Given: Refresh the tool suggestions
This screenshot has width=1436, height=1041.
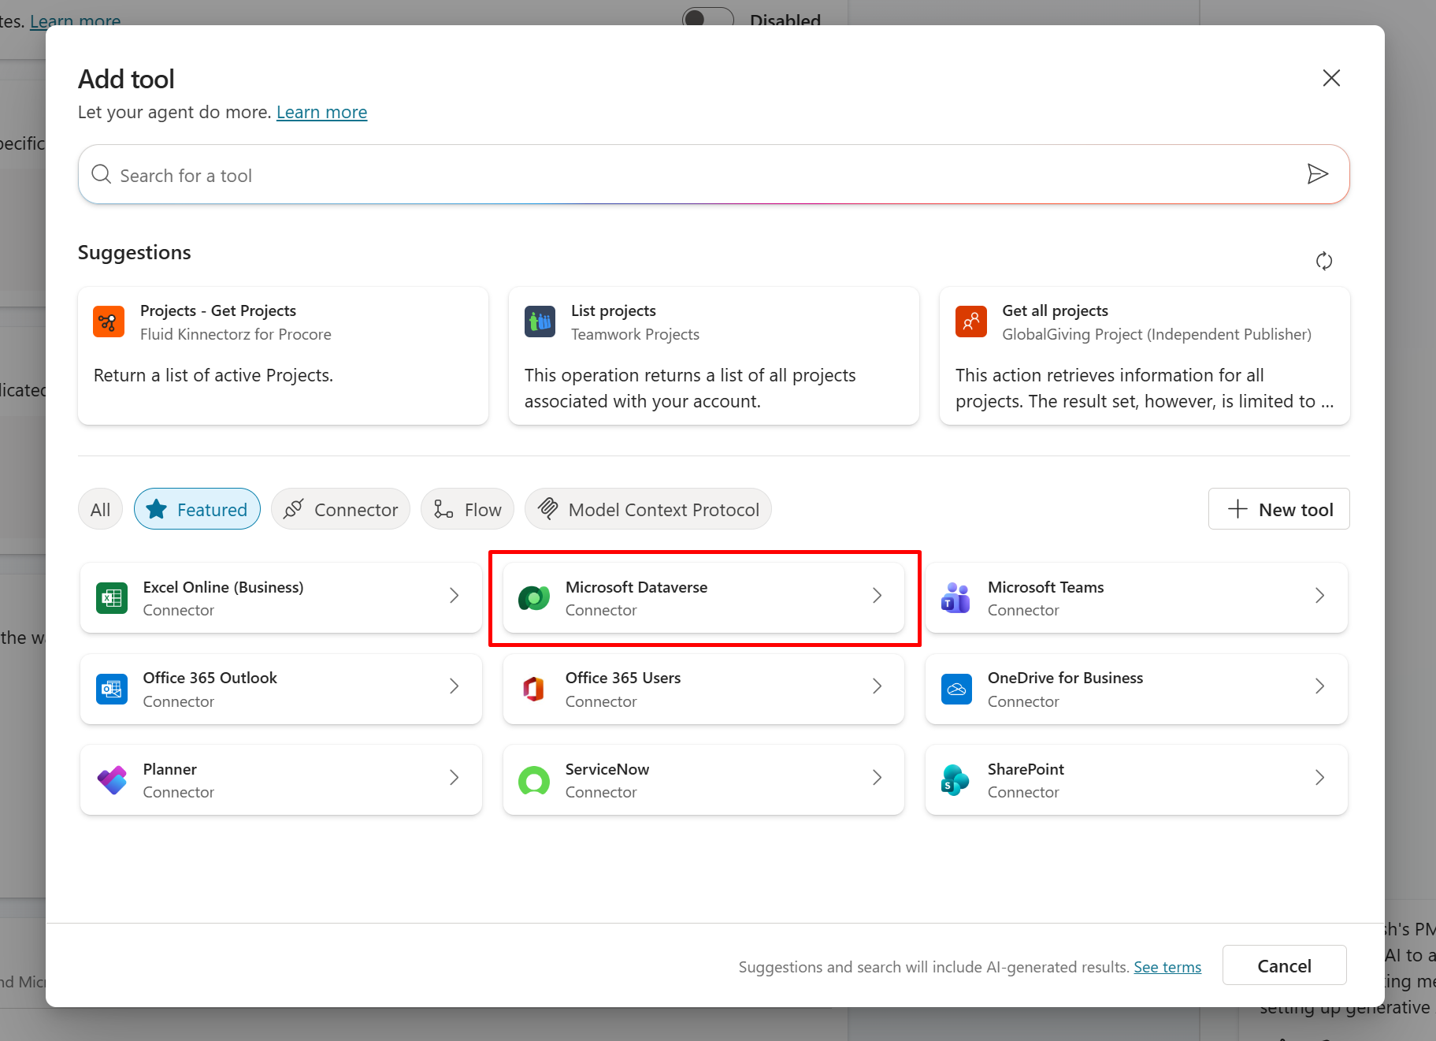Looking at the screenshot, I should coord(1323,261).
